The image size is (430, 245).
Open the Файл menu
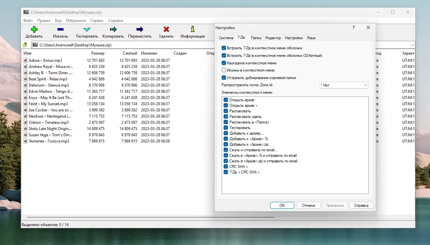point(28,21)
